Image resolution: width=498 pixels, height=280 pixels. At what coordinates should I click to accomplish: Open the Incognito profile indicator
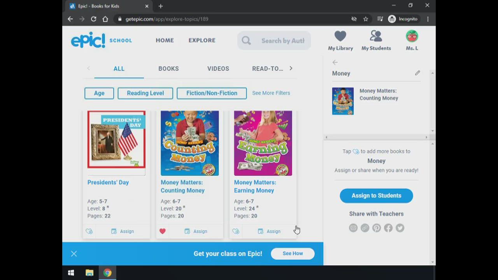403,19
